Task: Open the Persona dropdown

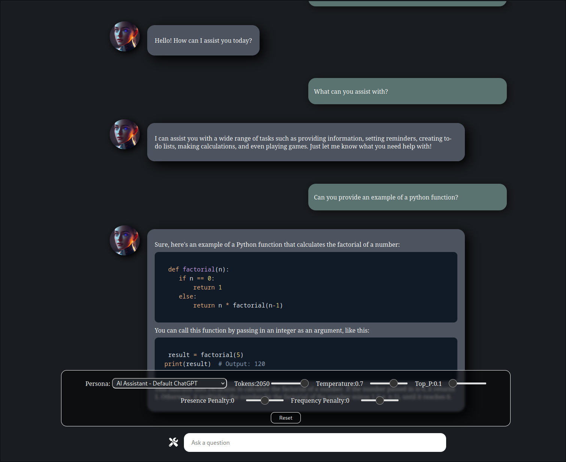Action: [x=169, y=383]
